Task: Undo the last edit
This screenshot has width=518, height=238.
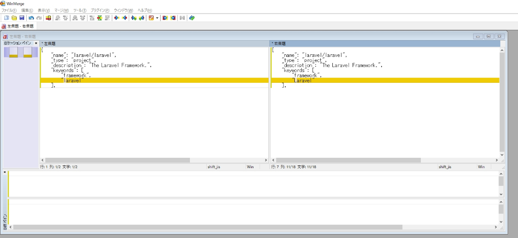Action: coord(31,18)
